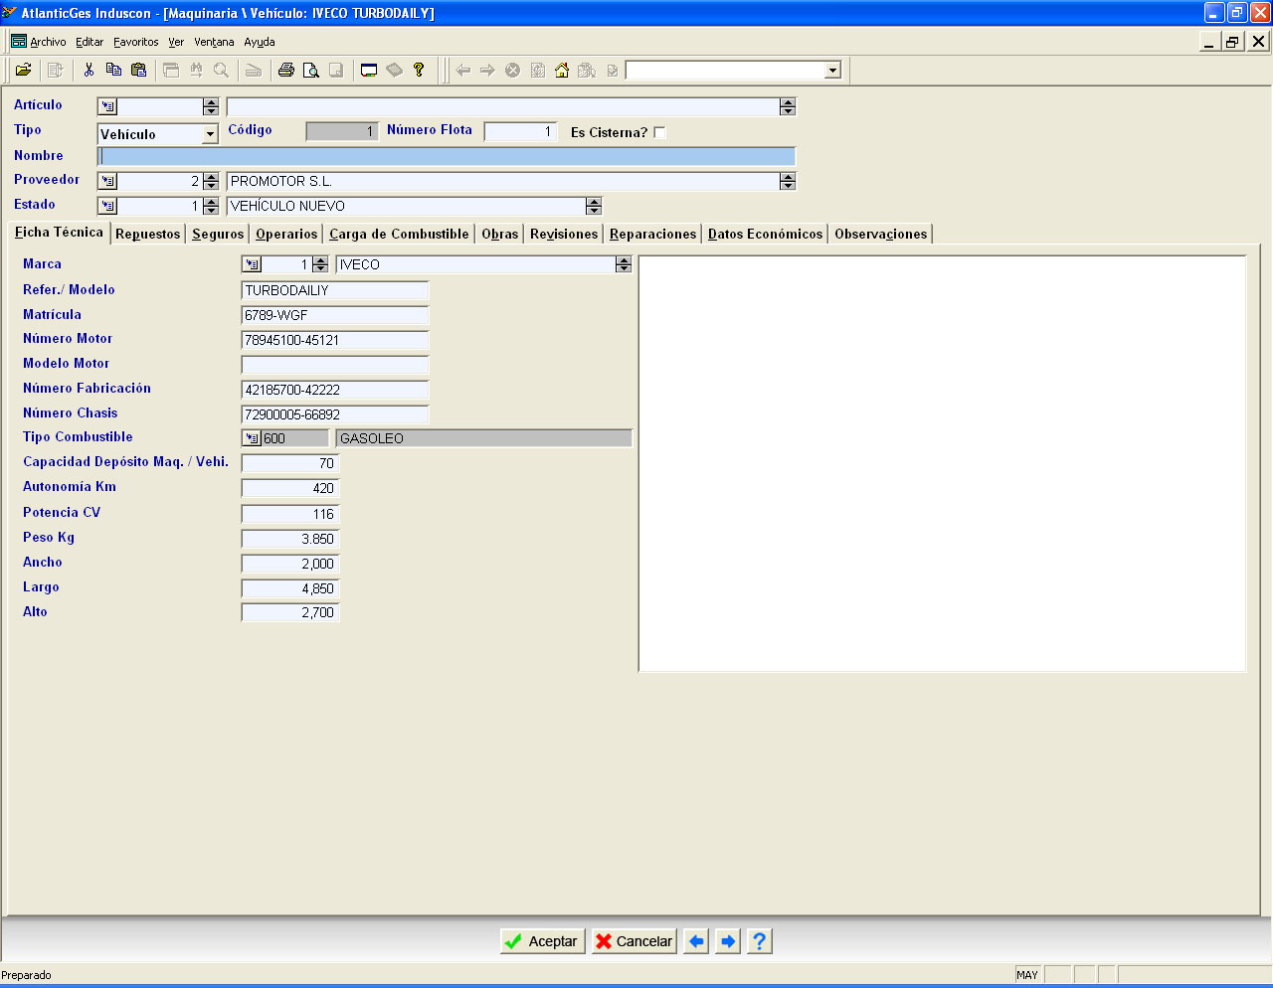The width and height of the screenshot is (1273, 988).
Task: Expand the VEHÍCULO NUEVO state dropdown
Action: [594, 206]
